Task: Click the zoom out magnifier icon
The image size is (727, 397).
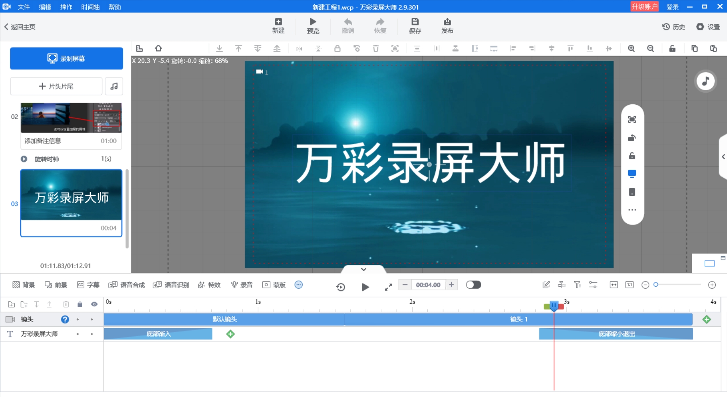Action: tap(650, 48)
